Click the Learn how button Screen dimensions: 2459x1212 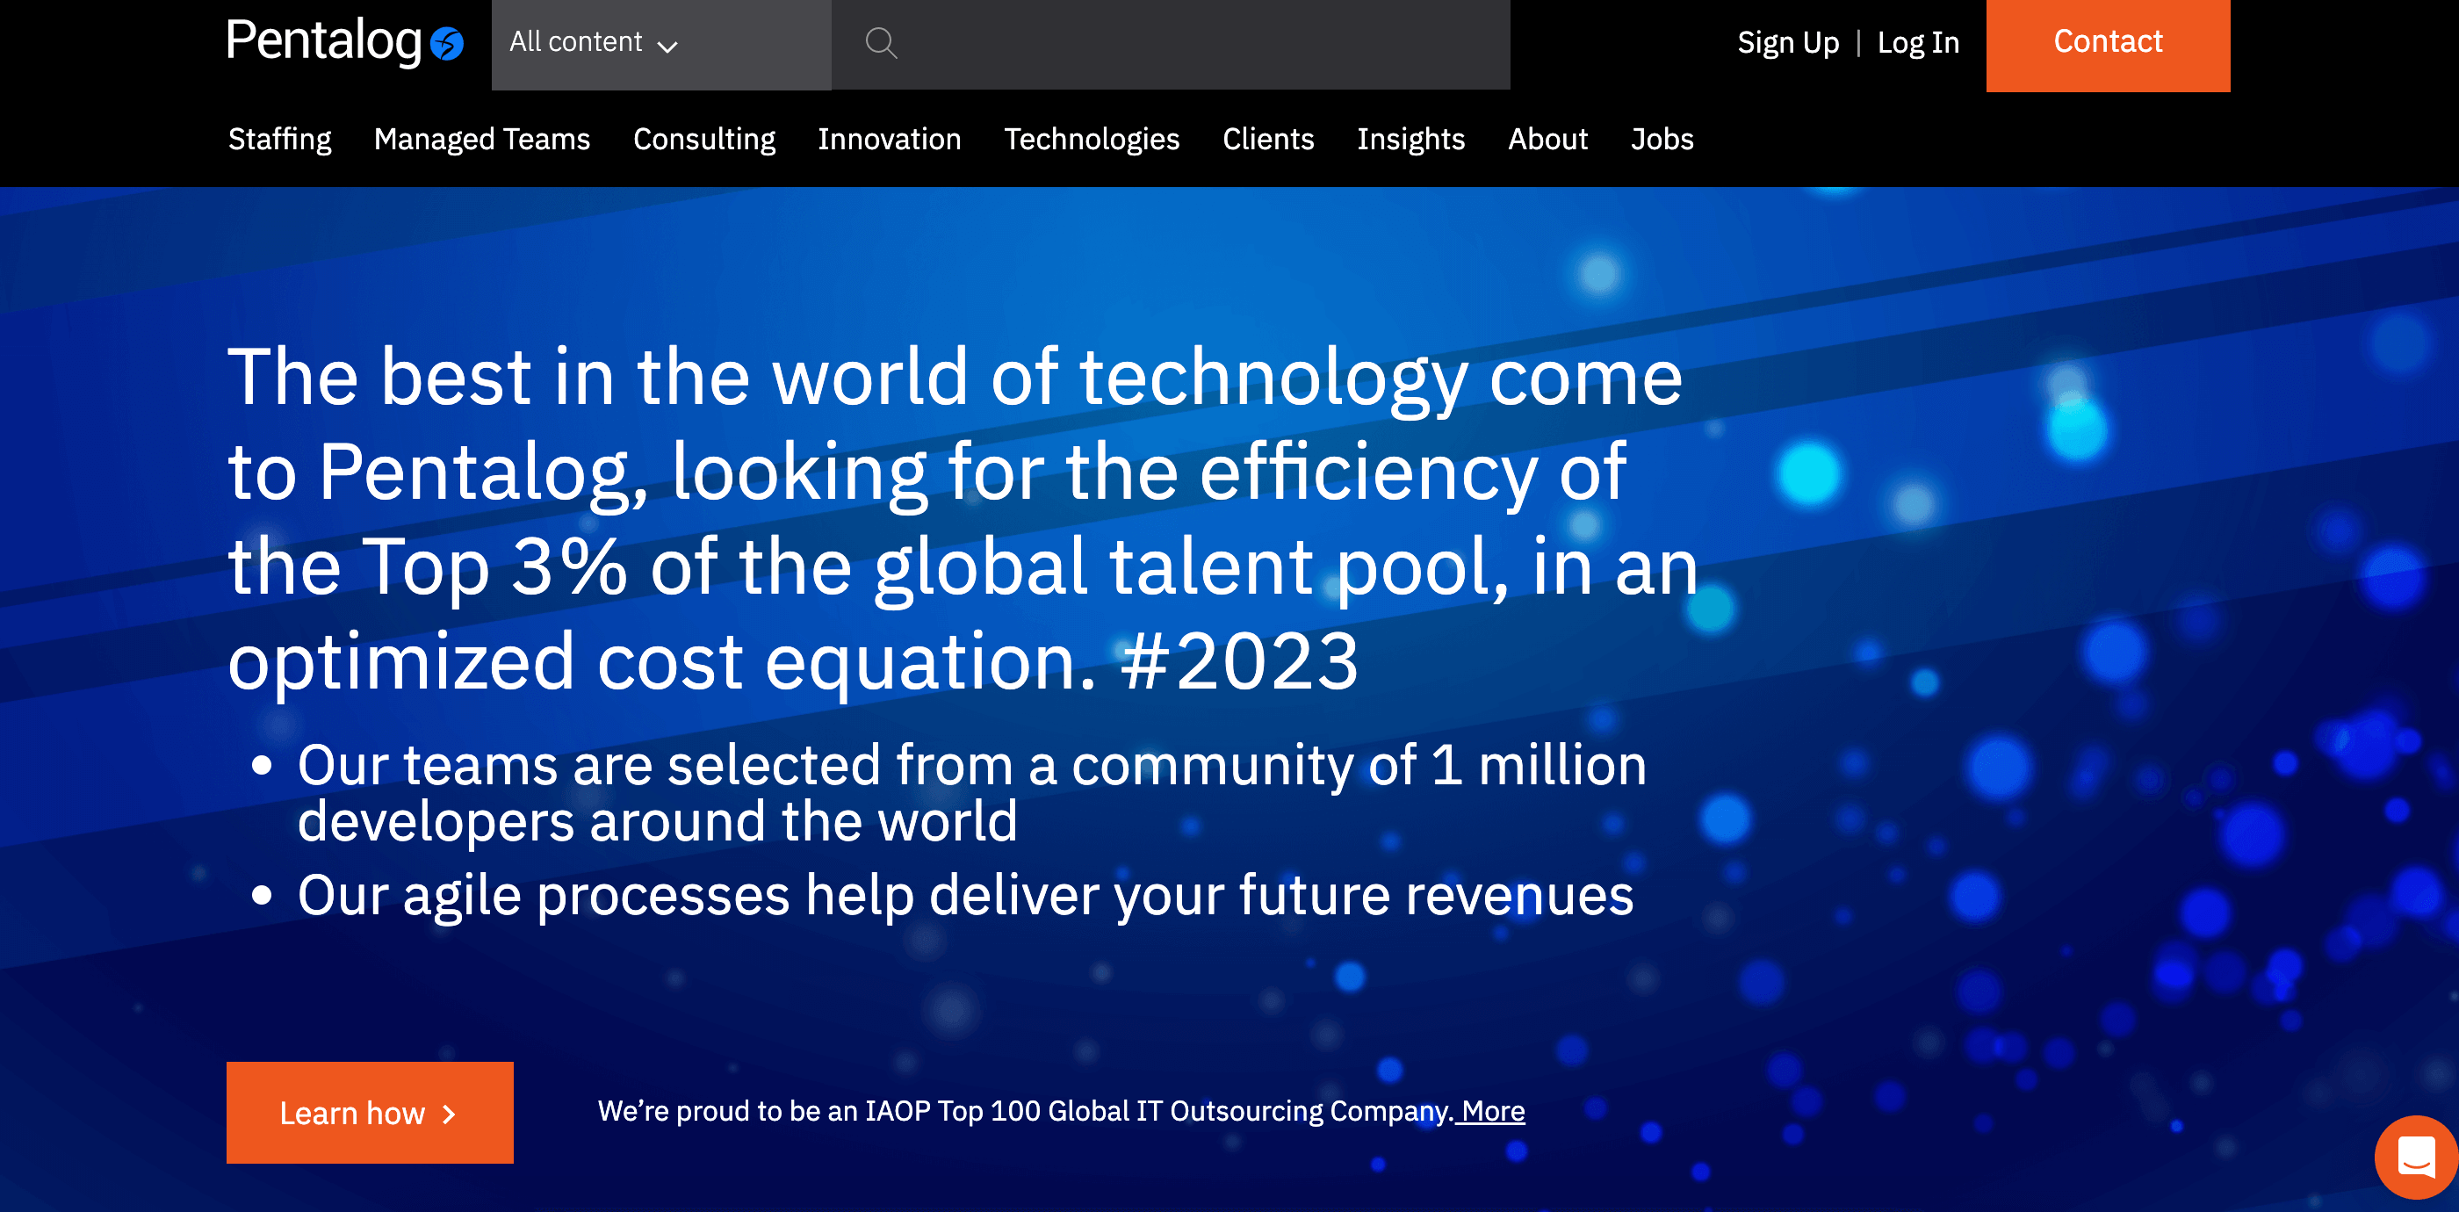[x=370, y=1113]
